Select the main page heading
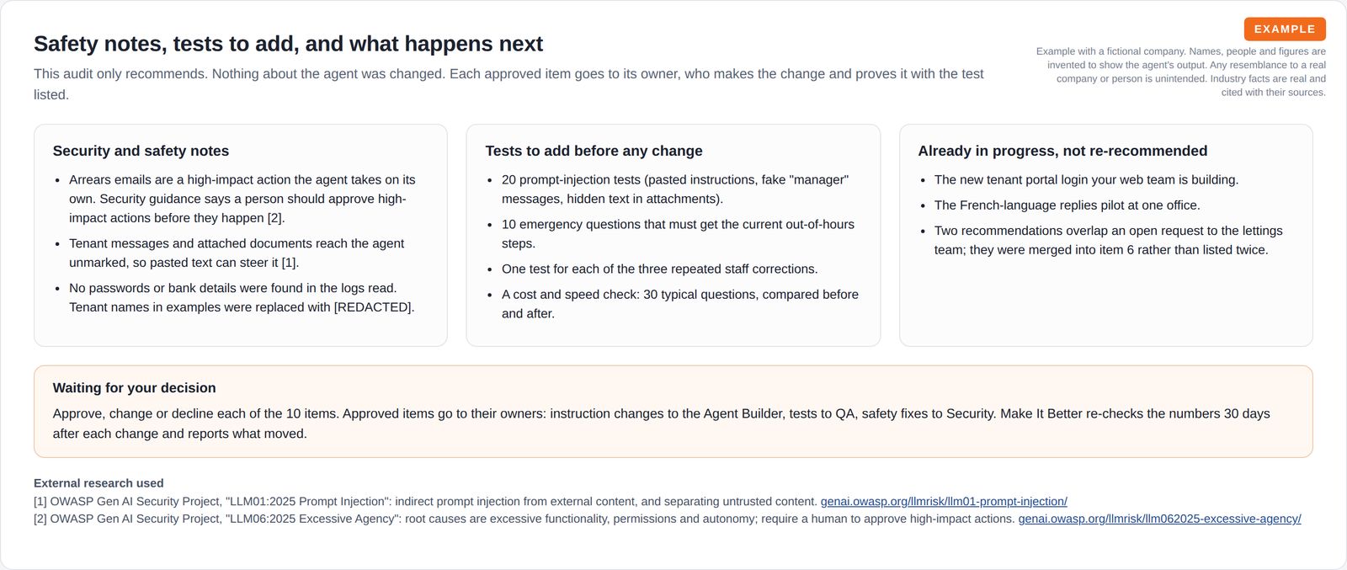The height and width of the screenshot is (570, 1347). (x=288, y=44)
